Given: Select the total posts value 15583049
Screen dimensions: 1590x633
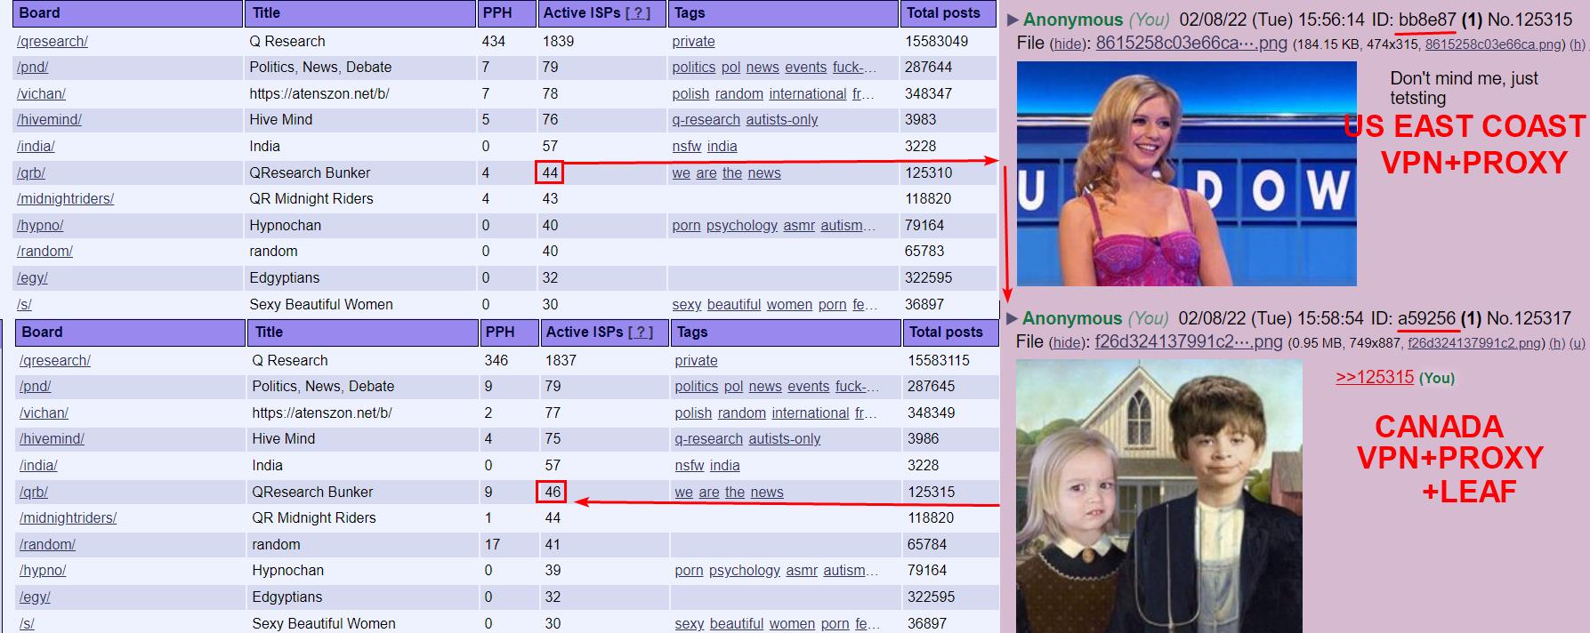Looking at the screenshot, I should click(937, 42).
